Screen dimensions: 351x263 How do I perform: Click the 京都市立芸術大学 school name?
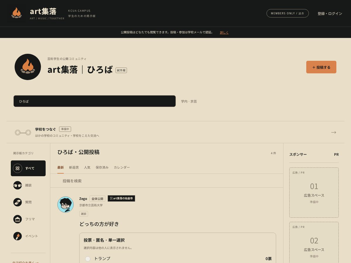click(x=91, y=205)
